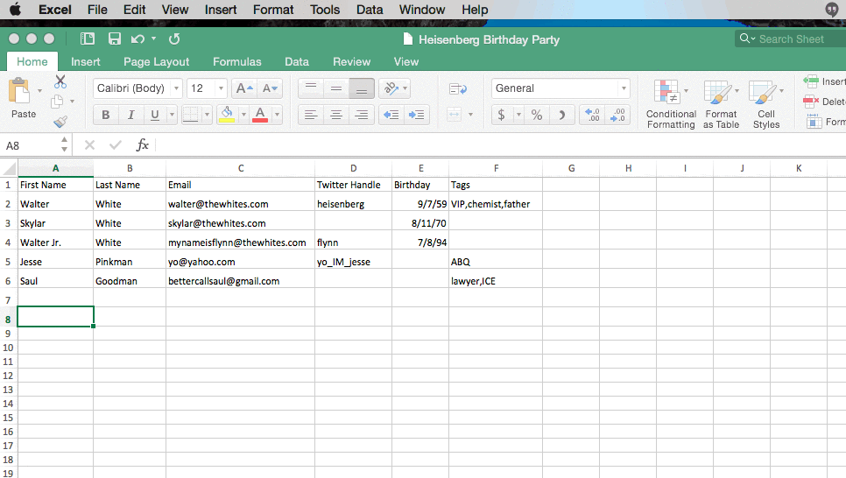Click the Save icon in title bar
Image resolution: width=846 pixels, height=478 pixels.
(114, 39)
